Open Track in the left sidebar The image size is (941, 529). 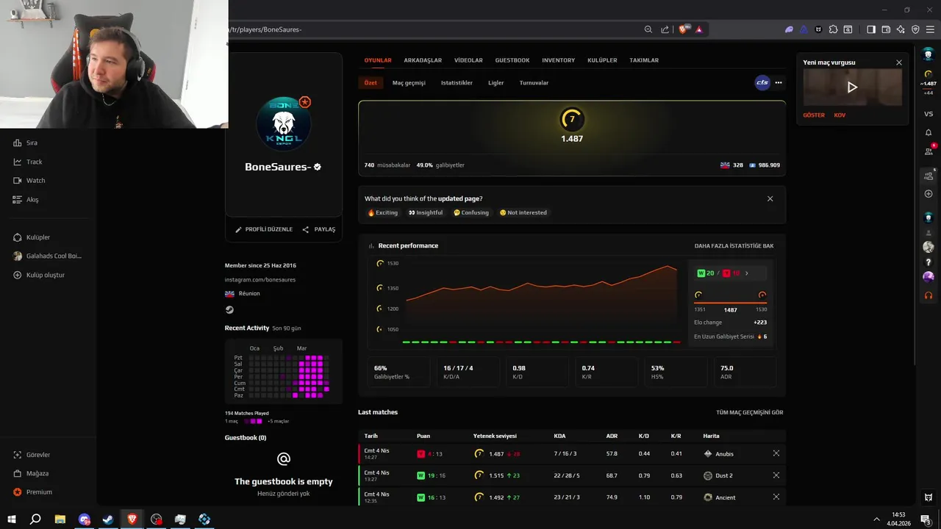click(28, 162)
